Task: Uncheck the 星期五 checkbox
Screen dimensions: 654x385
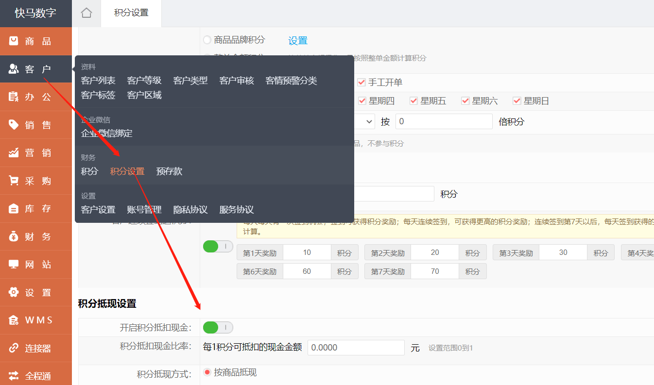Action: [414, 101]
